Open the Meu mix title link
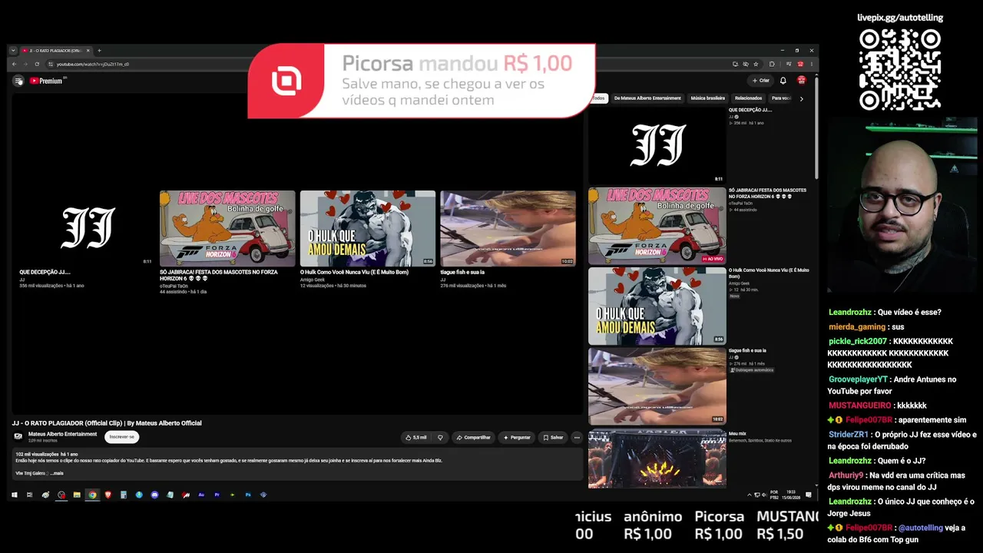This screenshot has width=983, height=553. [x=737, y=434]
